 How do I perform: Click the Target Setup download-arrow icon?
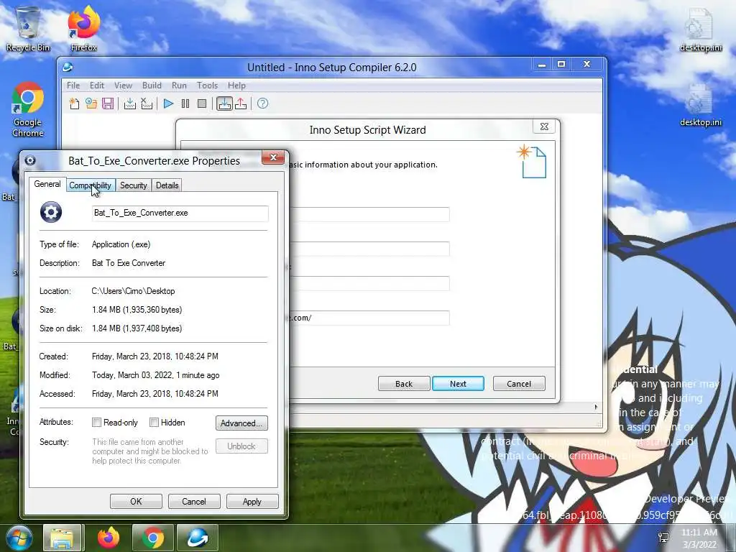pos(224,103)
